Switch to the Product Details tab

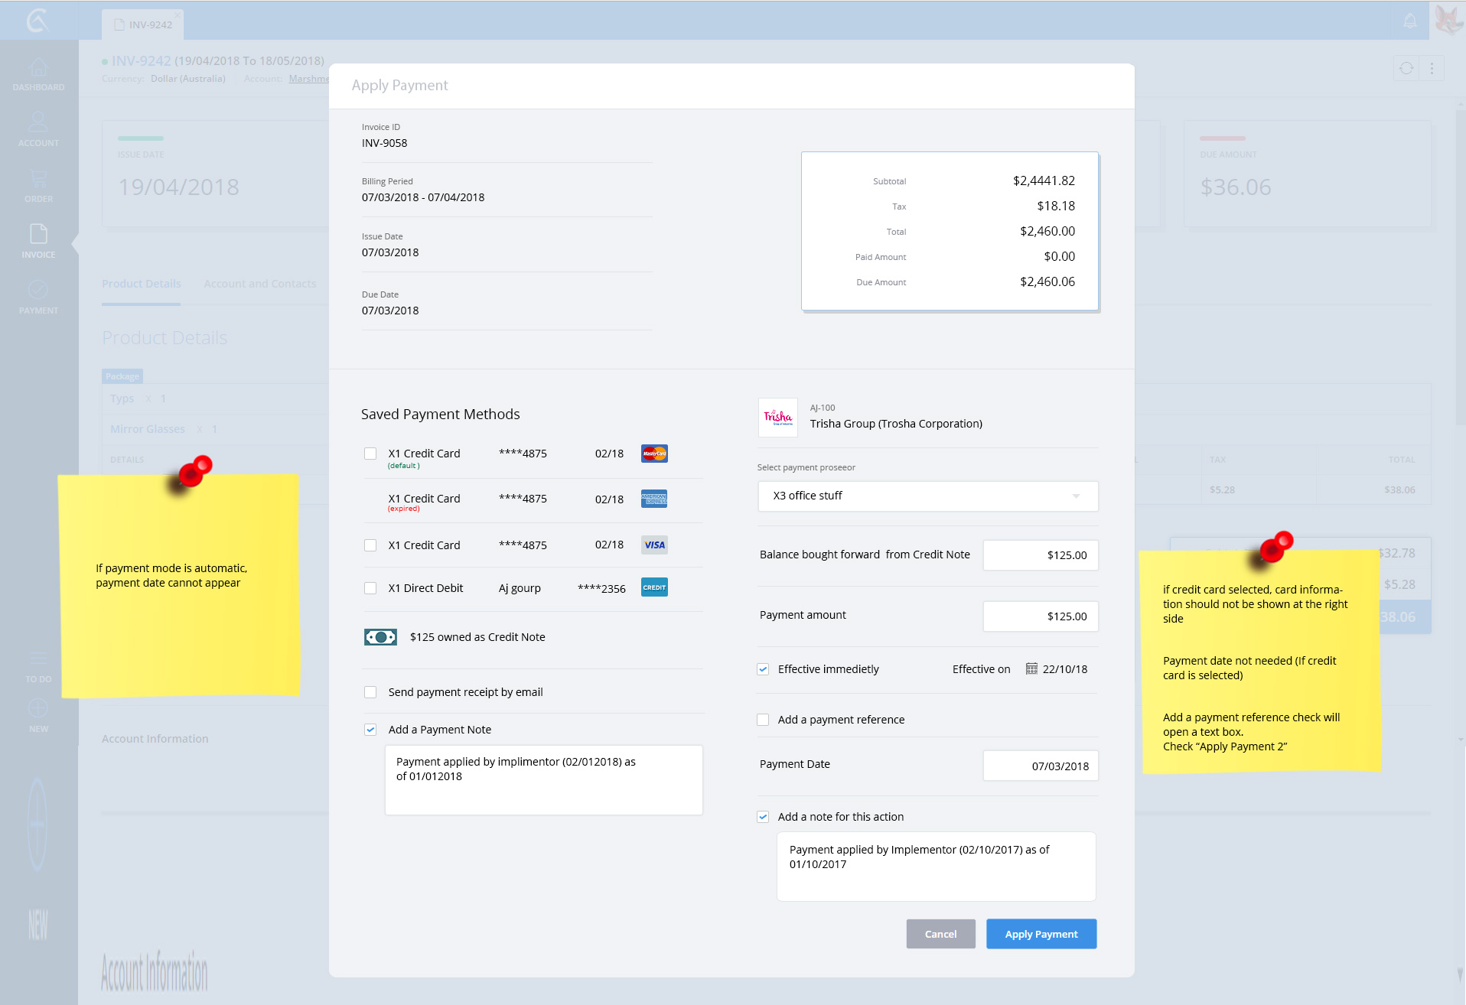pos(142,284)
